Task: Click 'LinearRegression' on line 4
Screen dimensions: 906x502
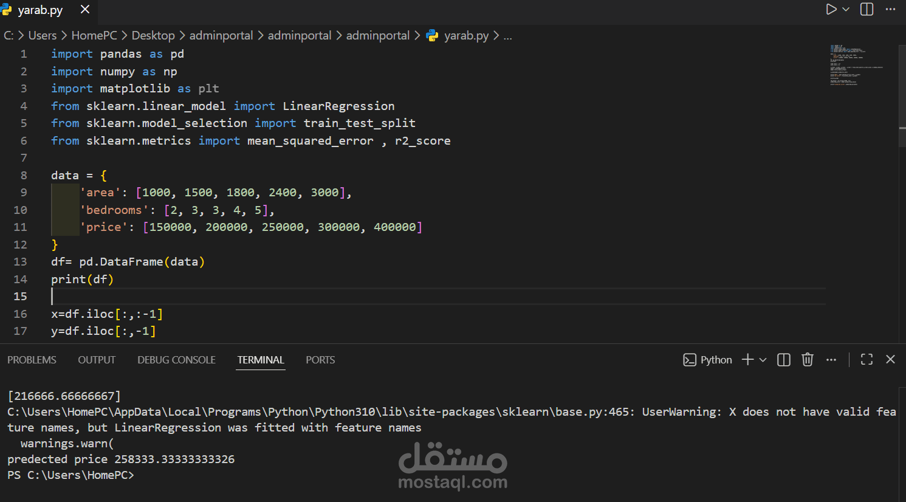Action: click(338, 106)
